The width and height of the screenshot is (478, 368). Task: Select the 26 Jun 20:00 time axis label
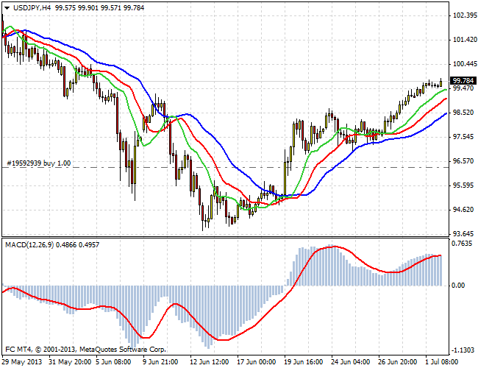click(x=397, y=362)
